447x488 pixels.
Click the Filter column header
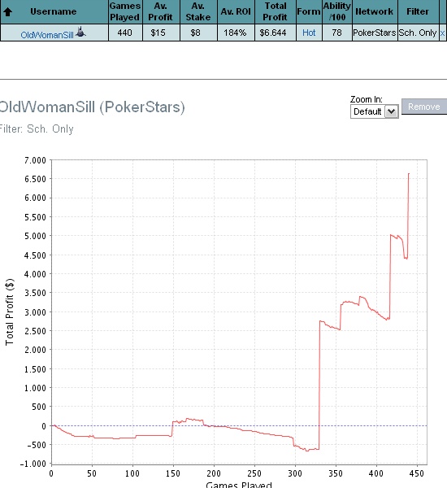click(418, 11)
